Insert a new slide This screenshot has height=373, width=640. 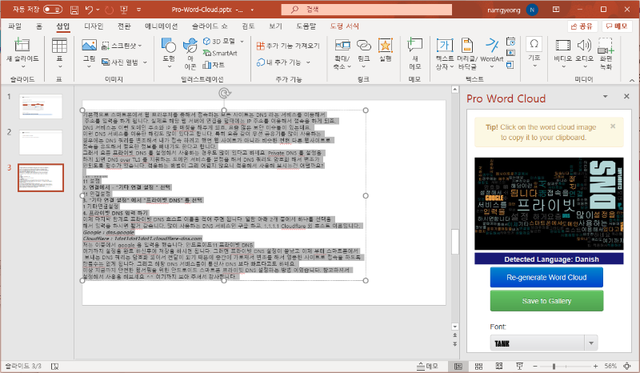point(22,46)
